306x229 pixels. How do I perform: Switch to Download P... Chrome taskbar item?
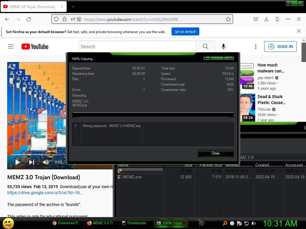pos(67,223)
